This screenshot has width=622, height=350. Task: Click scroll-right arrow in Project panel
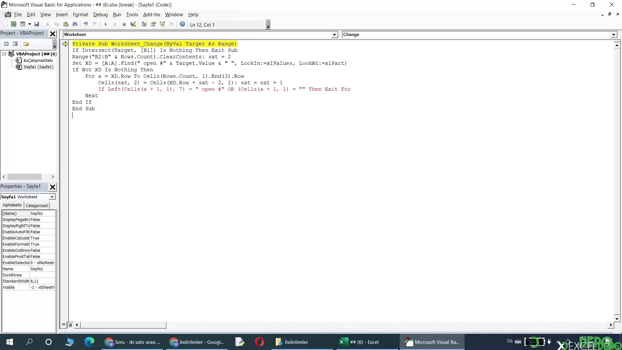pos(53,177)
